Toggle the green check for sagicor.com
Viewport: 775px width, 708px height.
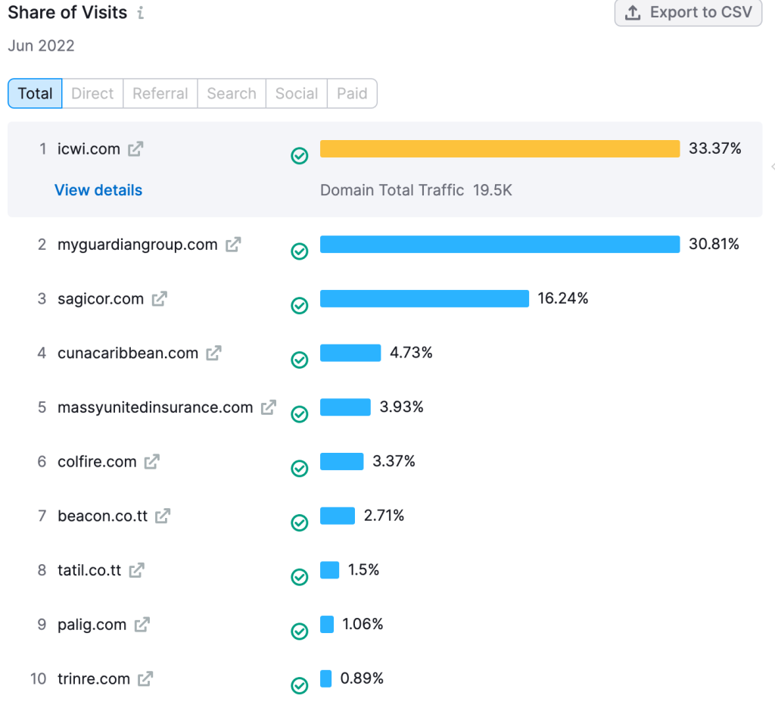pyautogui.click(x=300, y=306)
